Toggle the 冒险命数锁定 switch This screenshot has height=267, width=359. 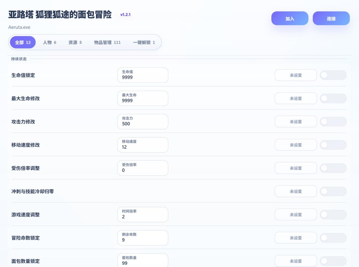[x=333, y=238]
